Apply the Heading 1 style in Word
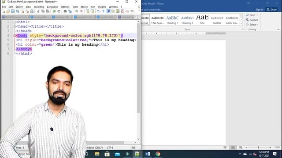 [x=172, y=20]
